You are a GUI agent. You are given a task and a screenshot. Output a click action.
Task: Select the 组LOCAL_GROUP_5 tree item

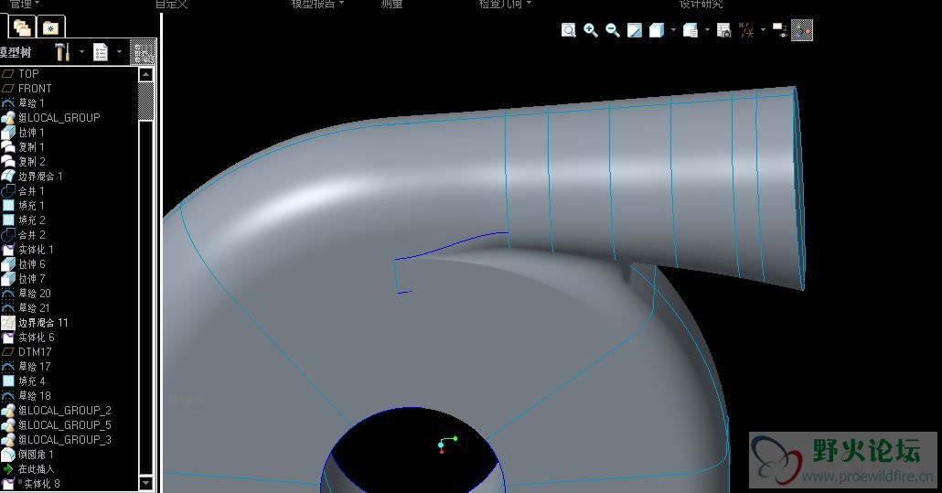tap(57, 424)
